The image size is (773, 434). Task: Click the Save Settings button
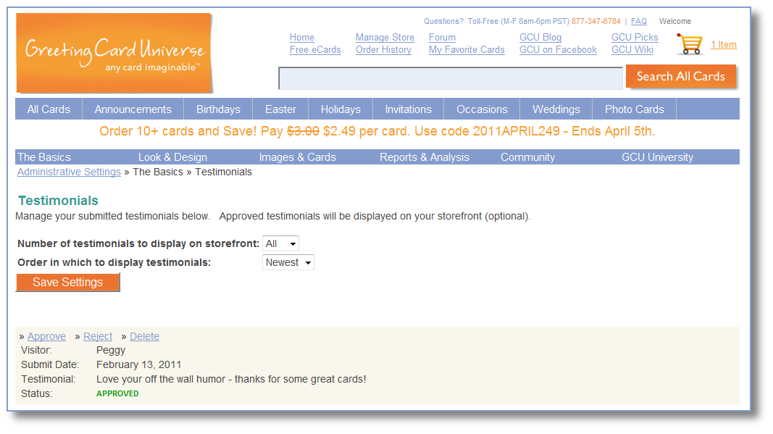tap(67, 282)
